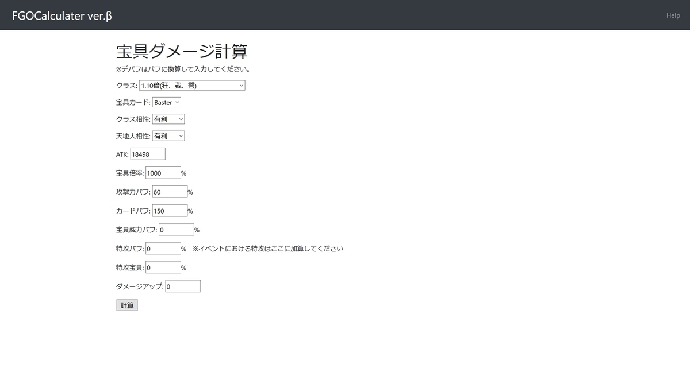Click the FGOCalculater ver.β site title
Screen dimensions: 690x372
click(x=62, y=15)
